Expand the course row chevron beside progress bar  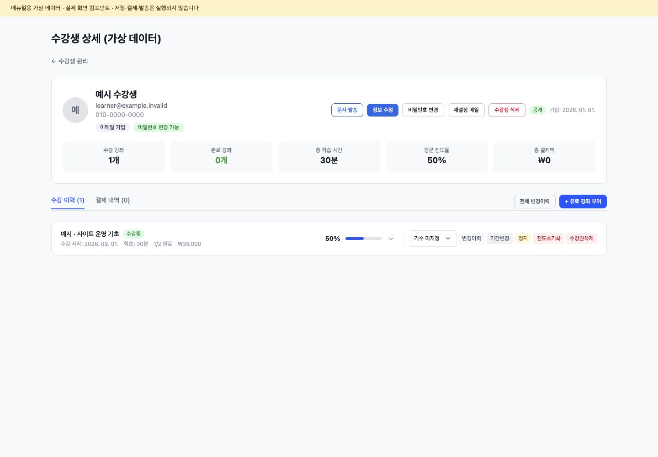tap(391, 239)
